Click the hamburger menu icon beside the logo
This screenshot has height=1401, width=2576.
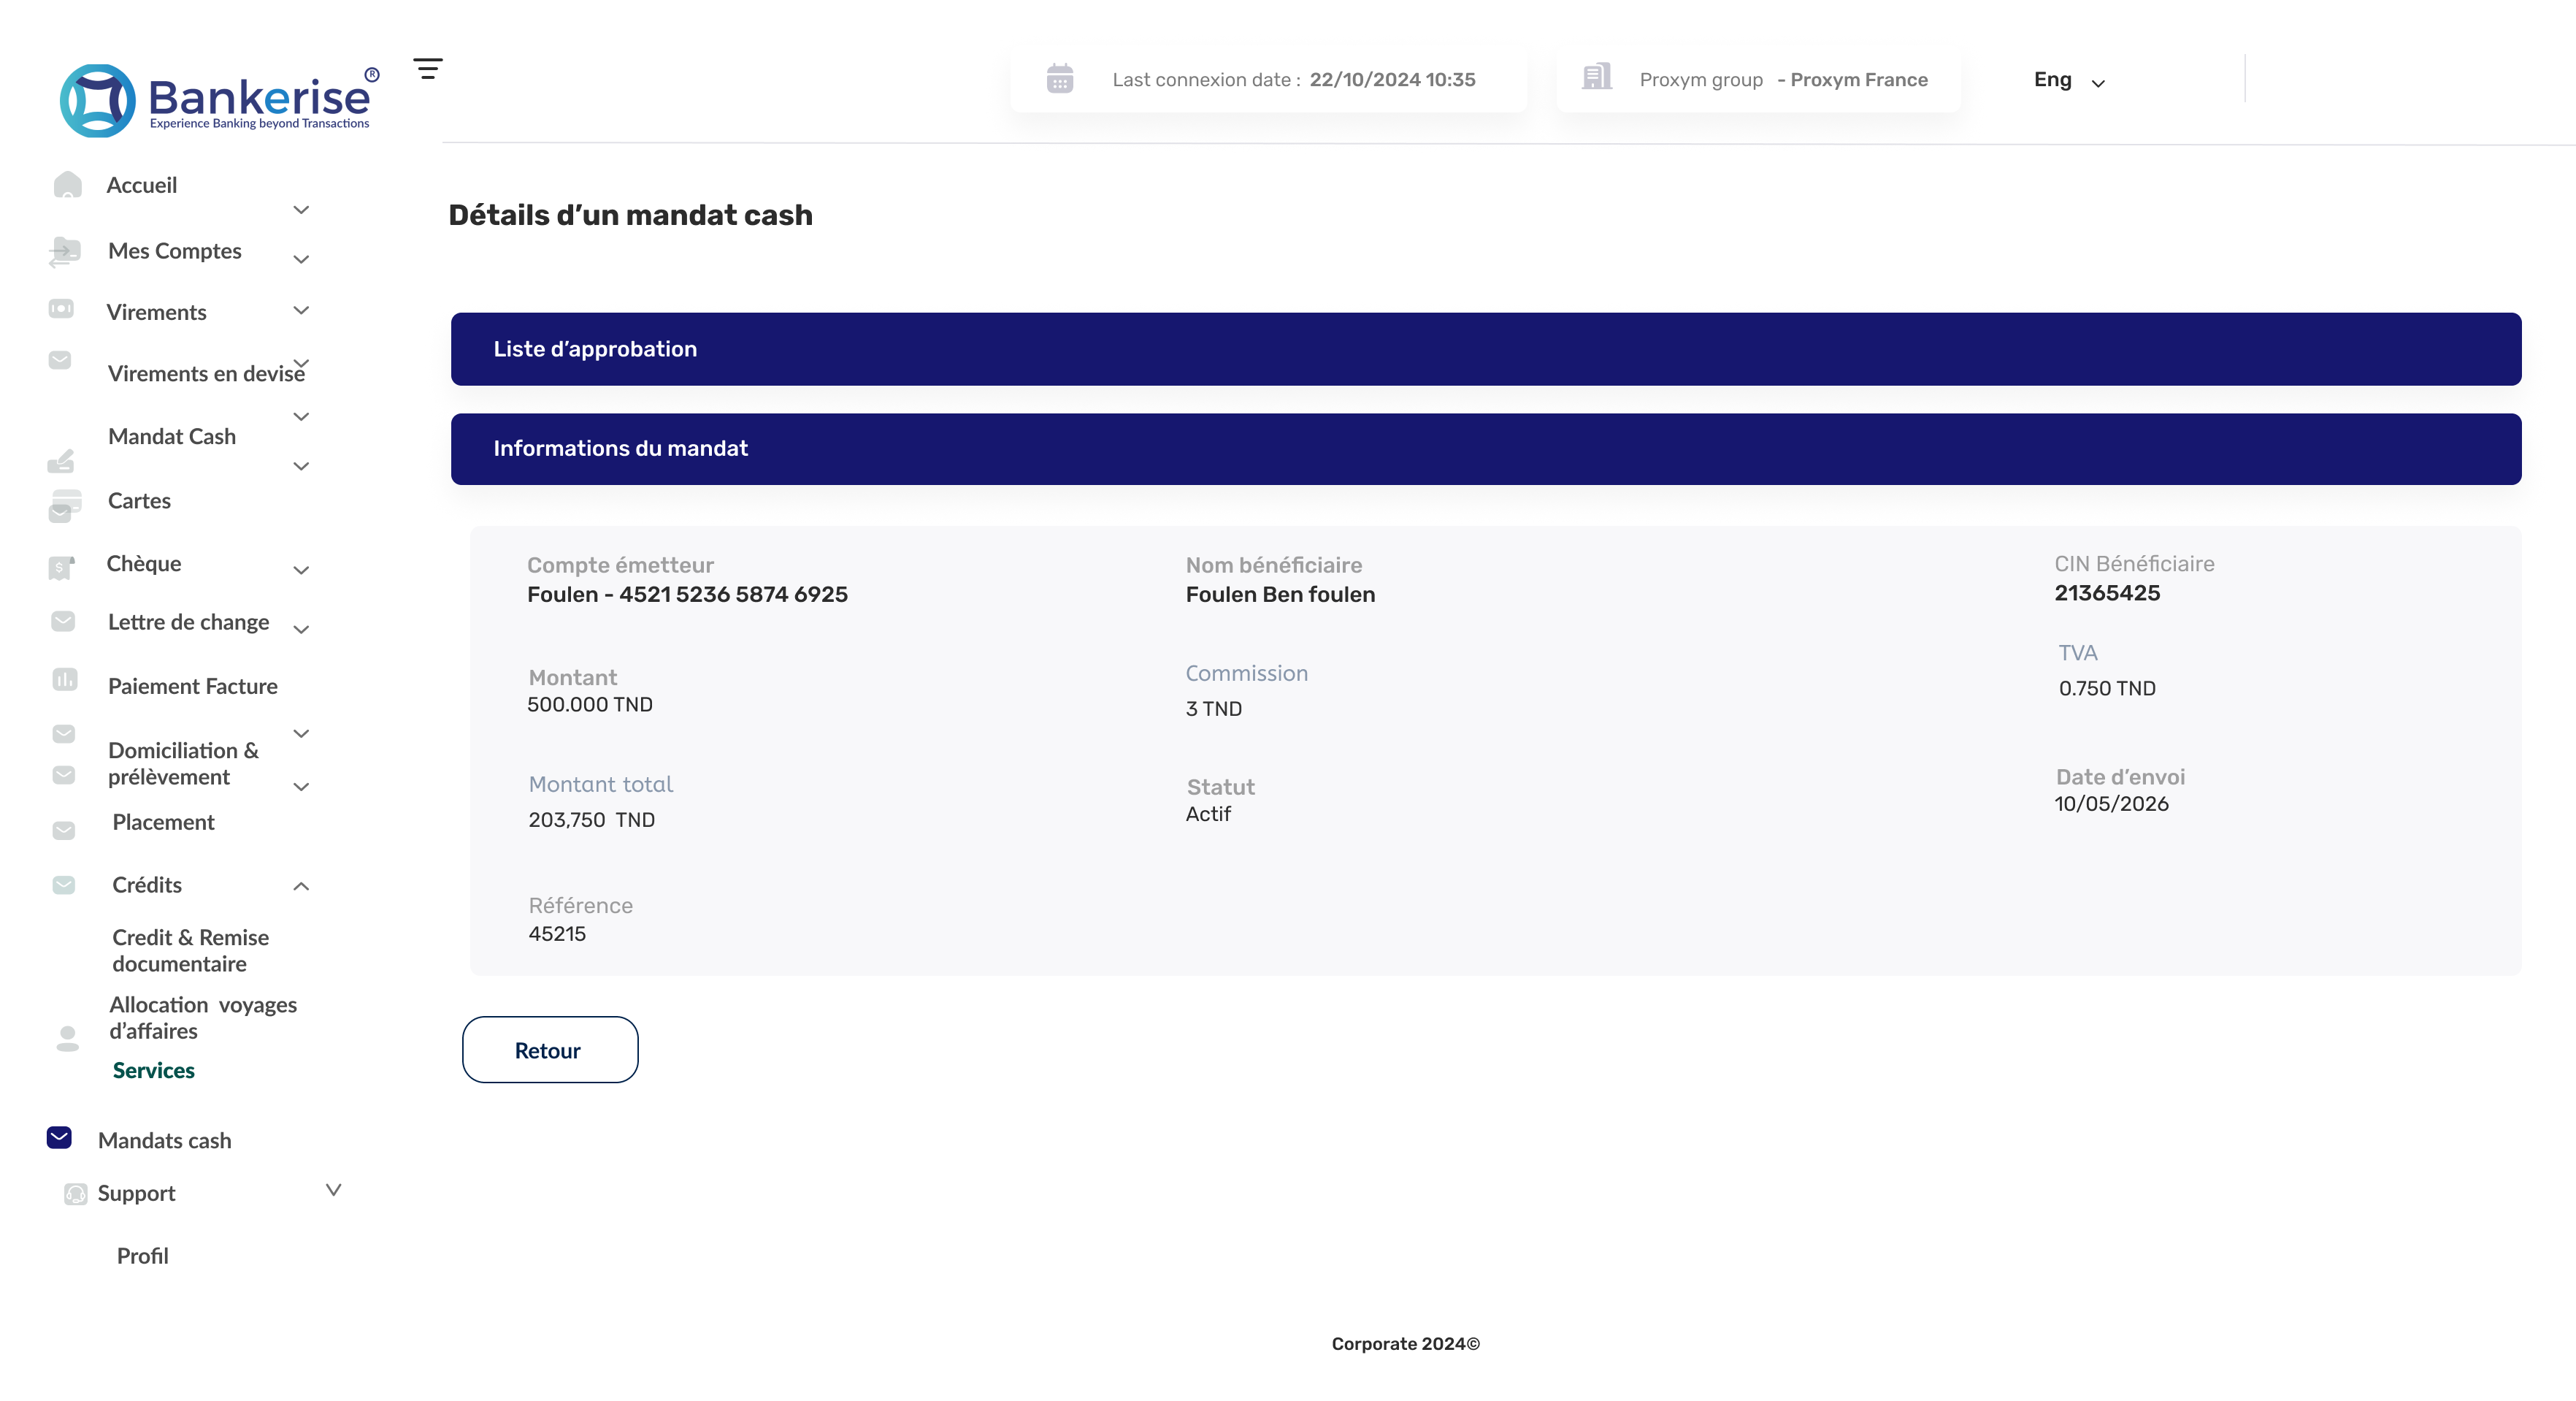pyautogui.click(x=428, y=68)
